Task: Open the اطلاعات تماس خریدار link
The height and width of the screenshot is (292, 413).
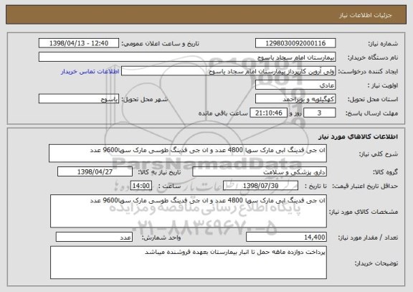Action: (90, 72)
